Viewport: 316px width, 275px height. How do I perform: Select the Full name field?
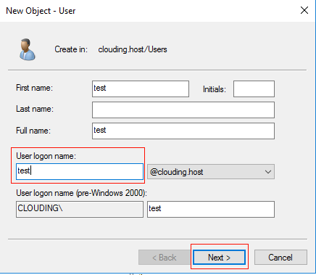pos(183,131)
